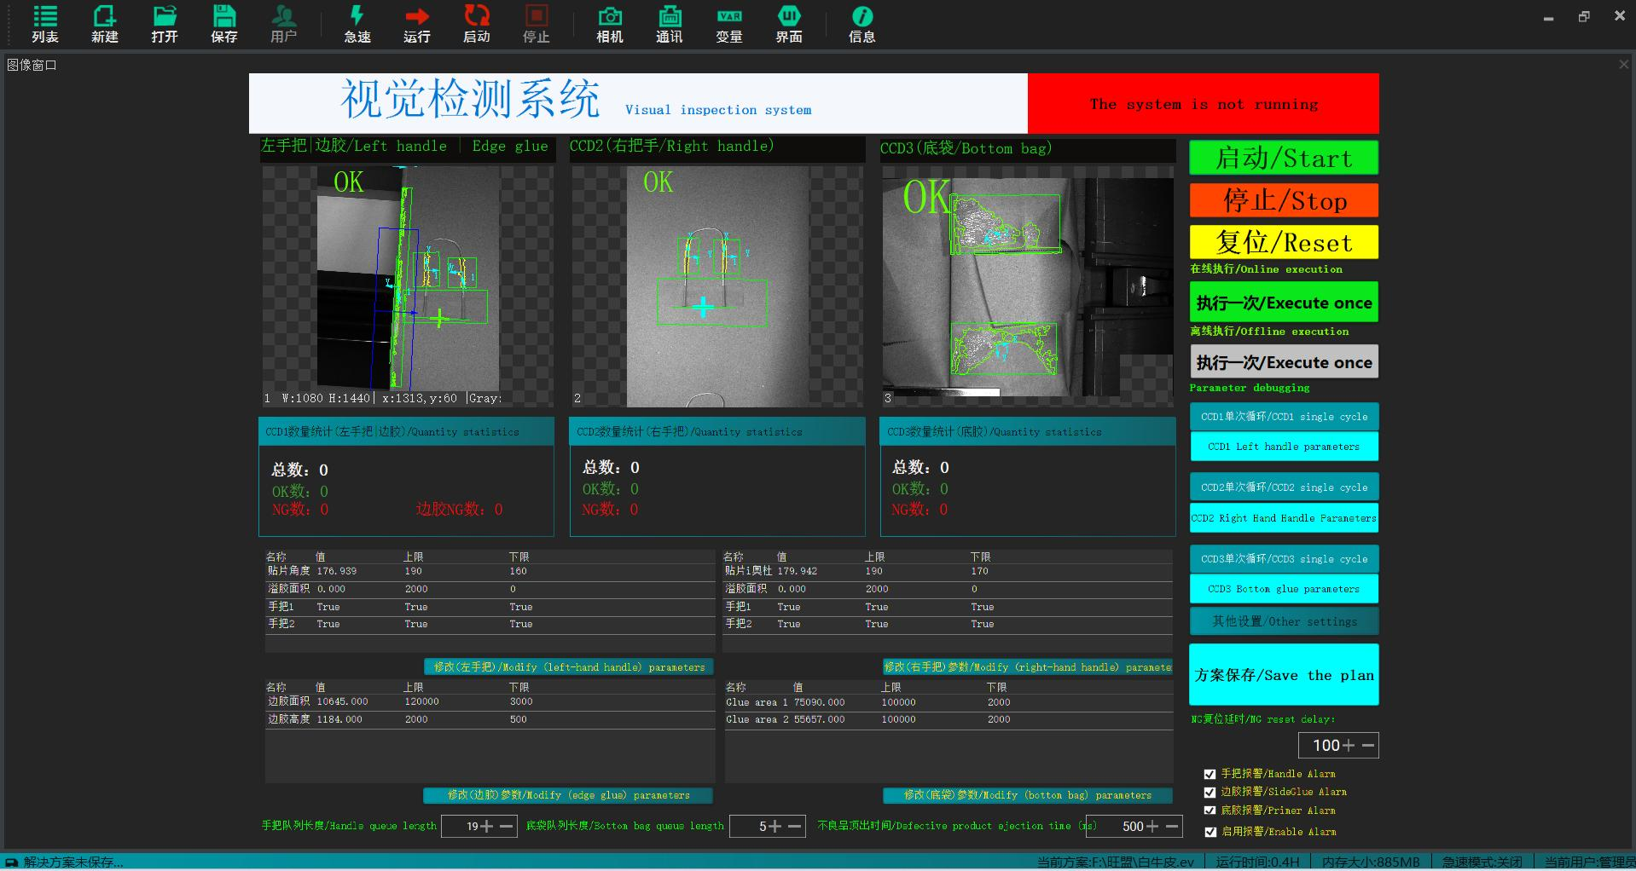The height and width of the screenshot is (871, 1636).
Task: Close the 图像窗口 panel with X
Action: [1623, 65]
